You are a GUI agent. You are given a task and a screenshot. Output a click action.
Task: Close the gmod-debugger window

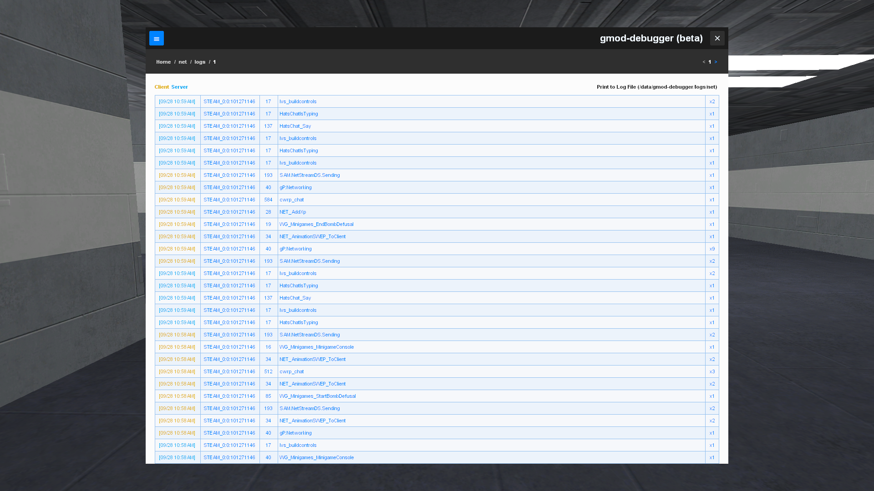(717, 38)
